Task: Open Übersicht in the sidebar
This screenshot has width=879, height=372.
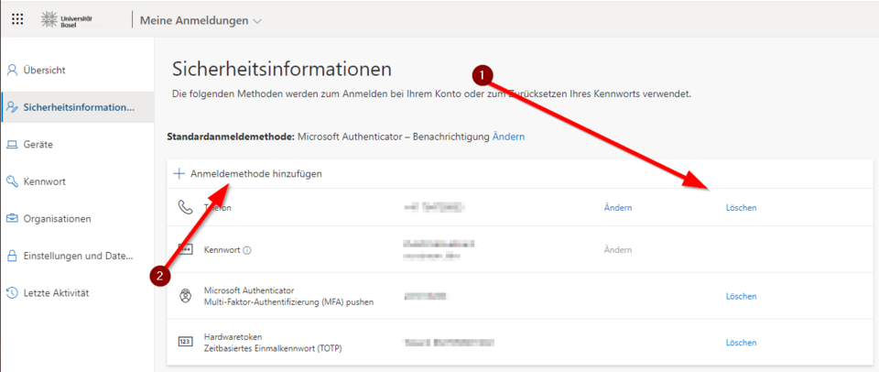Action: coord(45,70)
